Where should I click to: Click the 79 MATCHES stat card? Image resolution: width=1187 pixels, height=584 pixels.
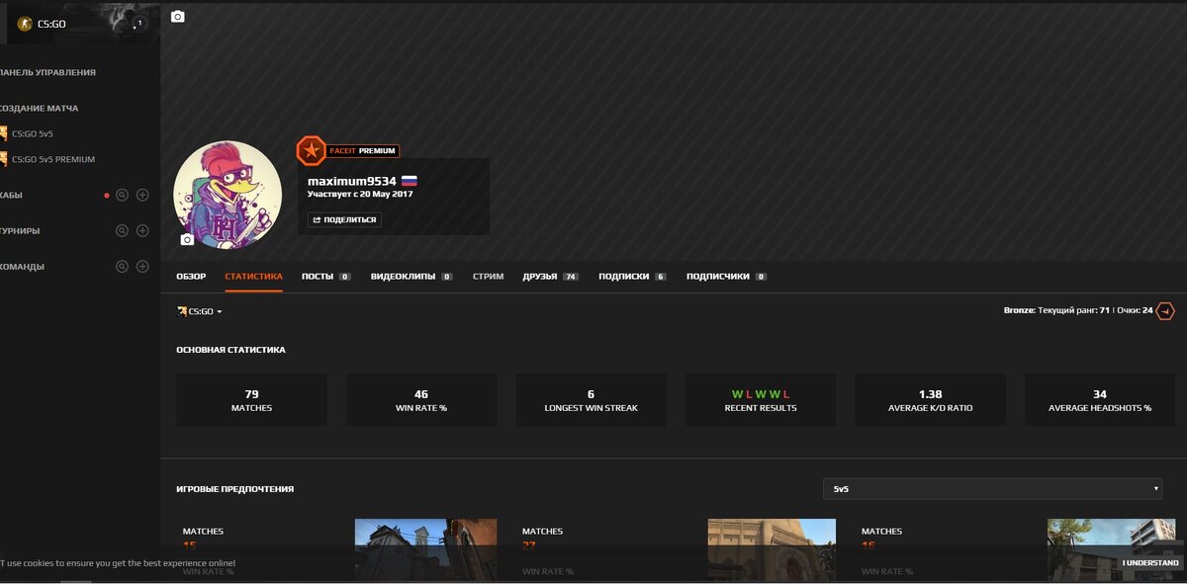(x=251, y=399)
